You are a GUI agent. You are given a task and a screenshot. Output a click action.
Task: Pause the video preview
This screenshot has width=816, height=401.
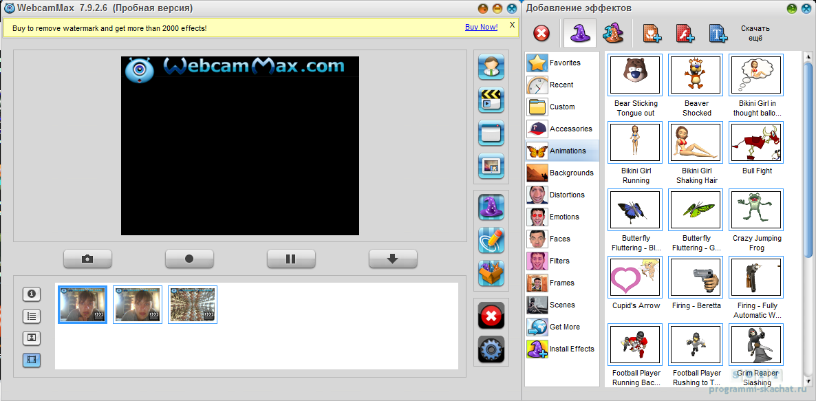click(x=292, y=259)
